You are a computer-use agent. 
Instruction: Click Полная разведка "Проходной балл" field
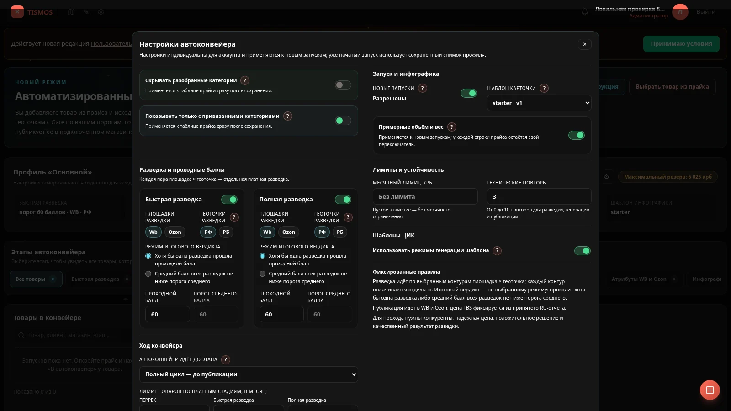281,314
